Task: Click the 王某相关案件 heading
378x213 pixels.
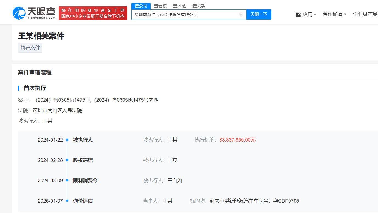Action: 41,36
